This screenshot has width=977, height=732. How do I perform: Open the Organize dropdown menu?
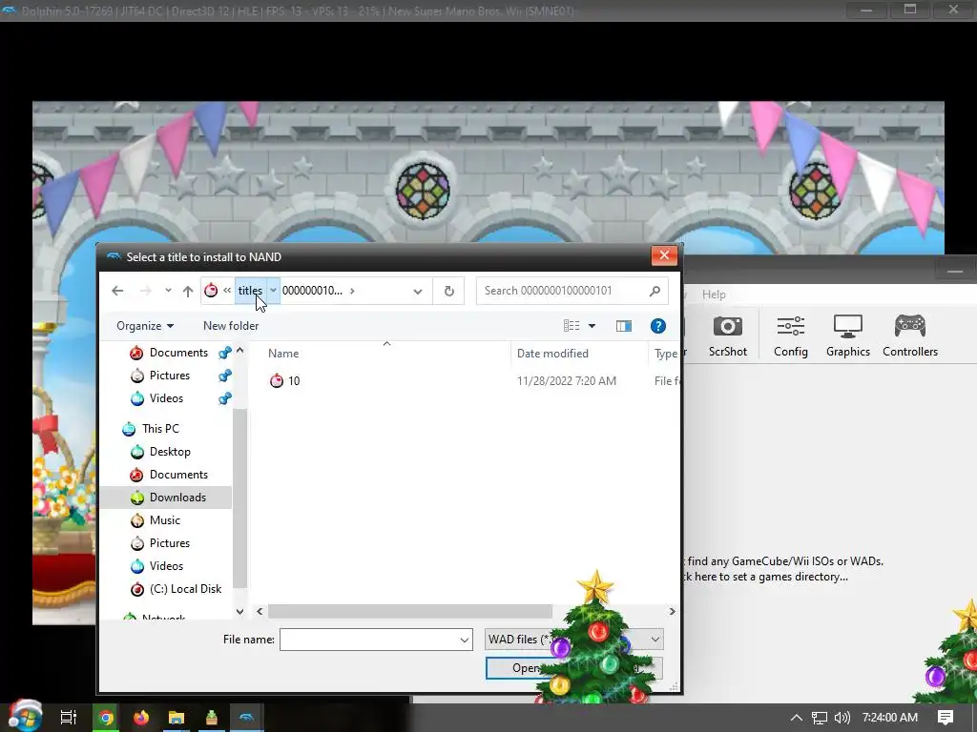click(x=145, y=326)
